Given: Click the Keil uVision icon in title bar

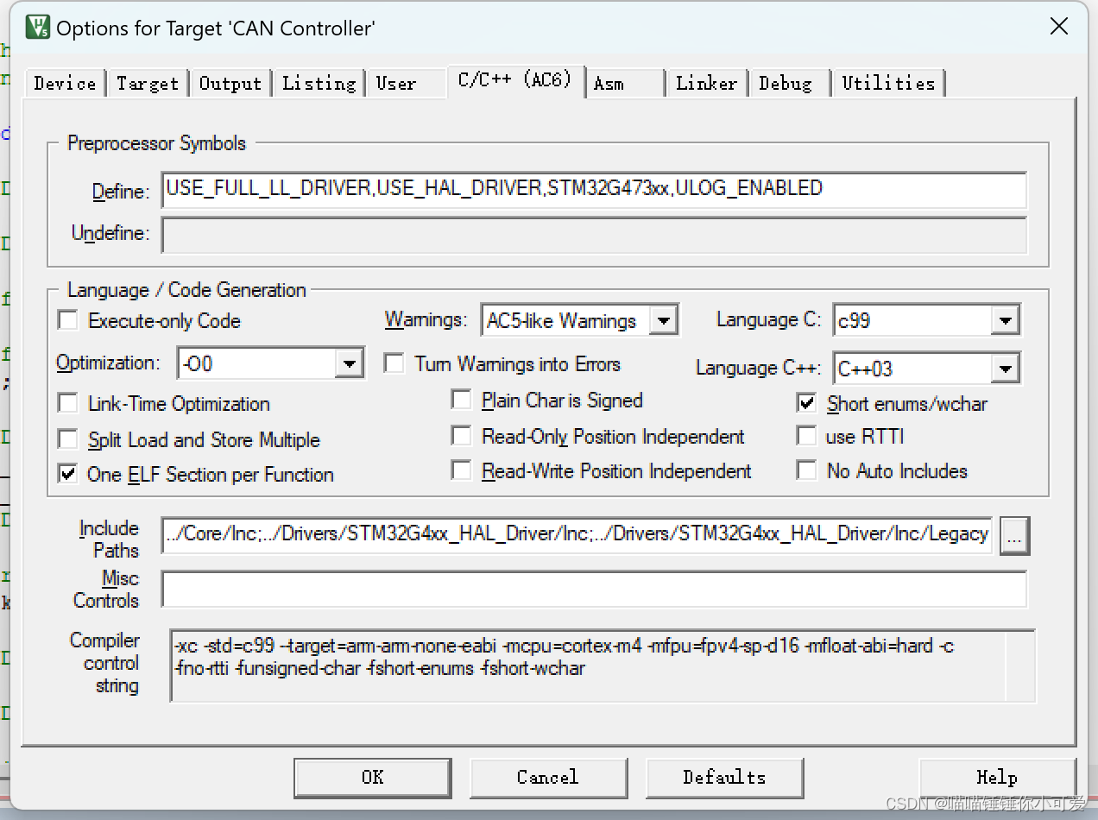Looking at the screenshot, I should (x=38, y=27).
